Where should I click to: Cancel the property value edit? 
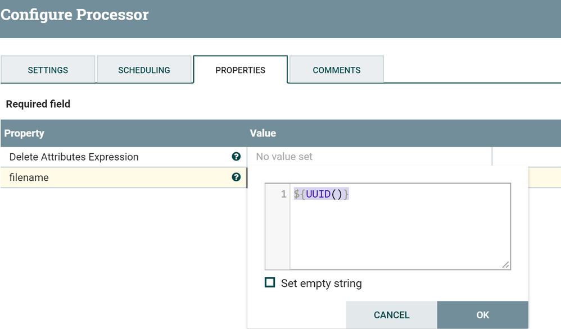click(x=391, y=315)
